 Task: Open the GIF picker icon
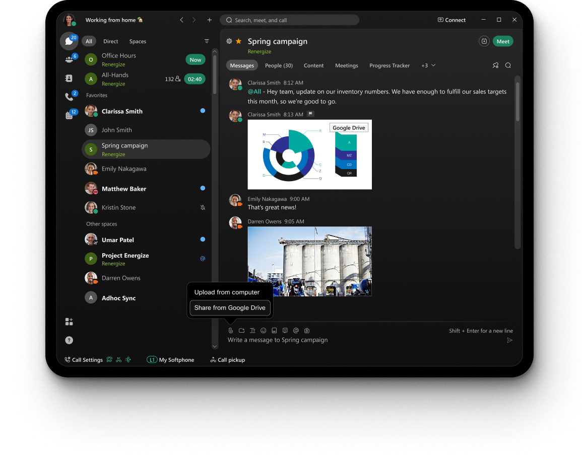click(x=274, y=331)
